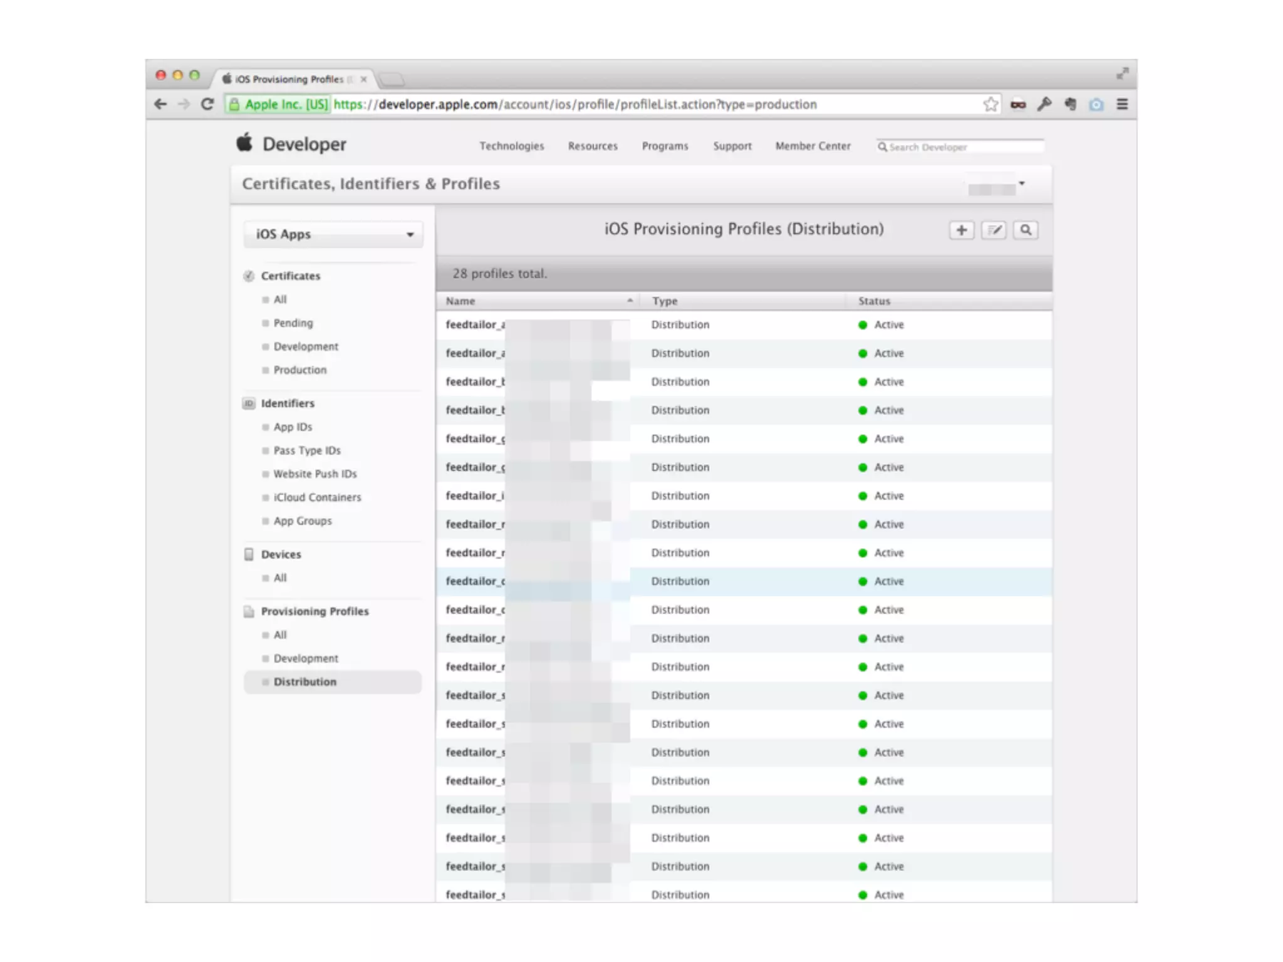Open Technologies nav item
The image size is (1283, 962).
(x=511, y=146)
